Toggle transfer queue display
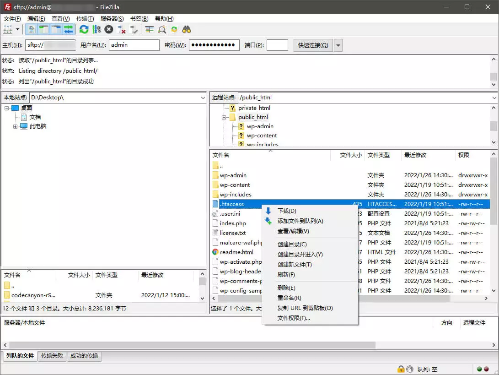 tap(68, 29)
